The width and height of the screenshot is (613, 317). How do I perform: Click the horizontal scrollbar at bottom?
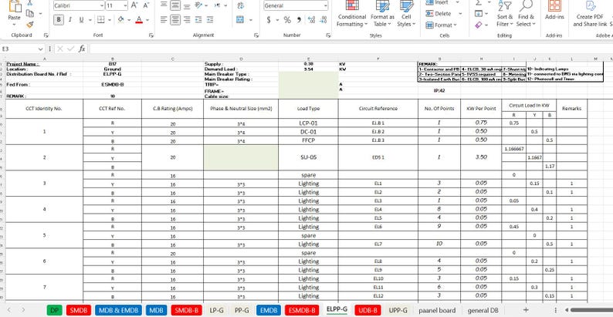pyautogui.click(x=591, y=310)
